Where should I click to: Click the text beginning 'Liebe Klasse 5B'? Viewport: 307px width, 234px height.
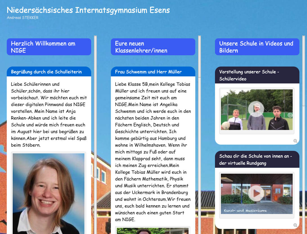tap(153, 152)
